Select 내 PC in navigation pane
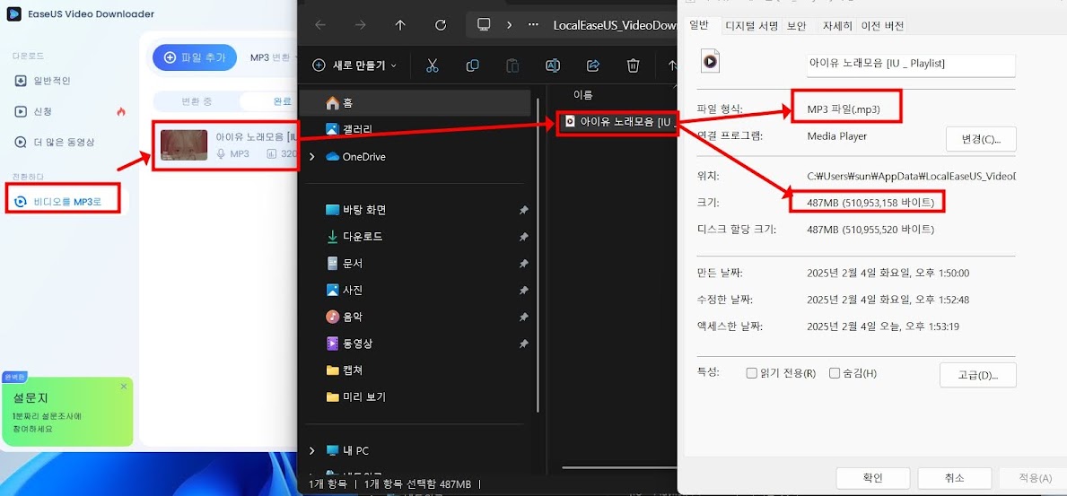The width and height of the screenshot is (1067, 496). point(347,450)
